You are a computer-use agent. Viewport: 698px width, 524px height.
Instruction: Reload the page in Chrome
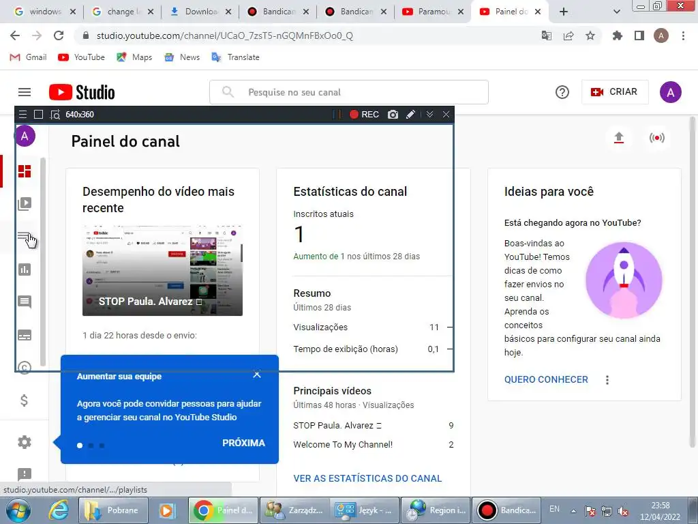click(x=59, y=35)
